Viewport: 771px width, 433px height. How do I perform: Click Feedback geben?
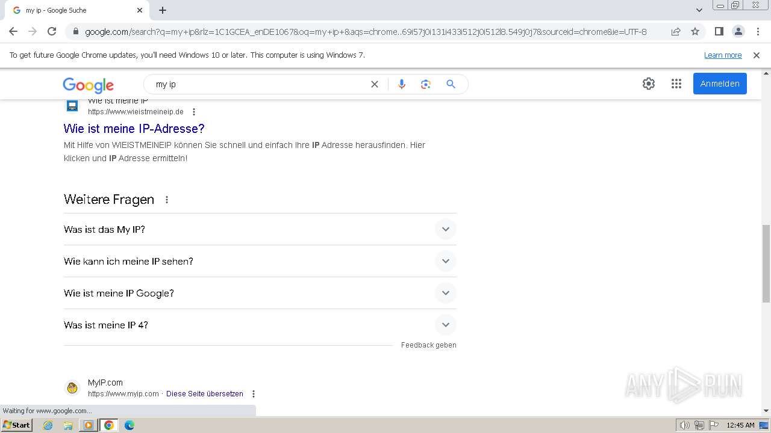[x=429, y=345]
